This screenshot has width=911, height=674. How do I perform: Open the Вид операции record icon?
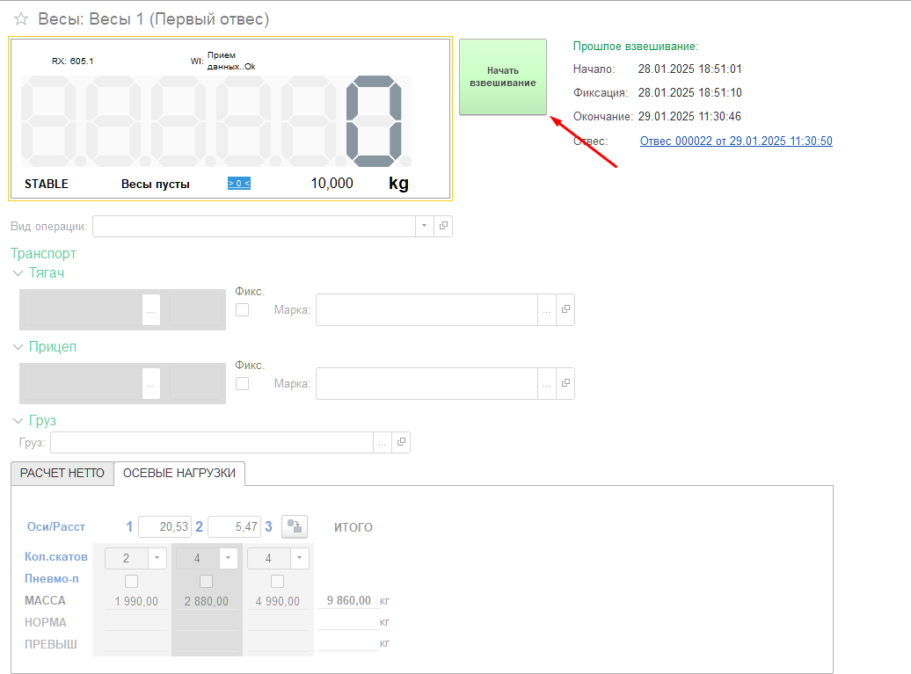(443, 226)
